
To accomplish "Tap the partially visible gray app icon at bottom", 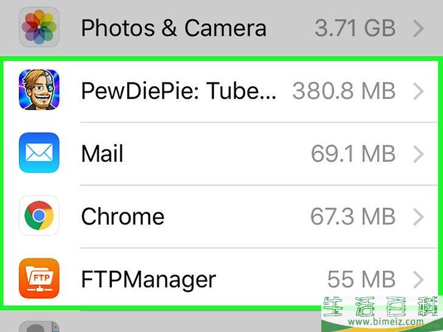I will [x=39, y=327].
